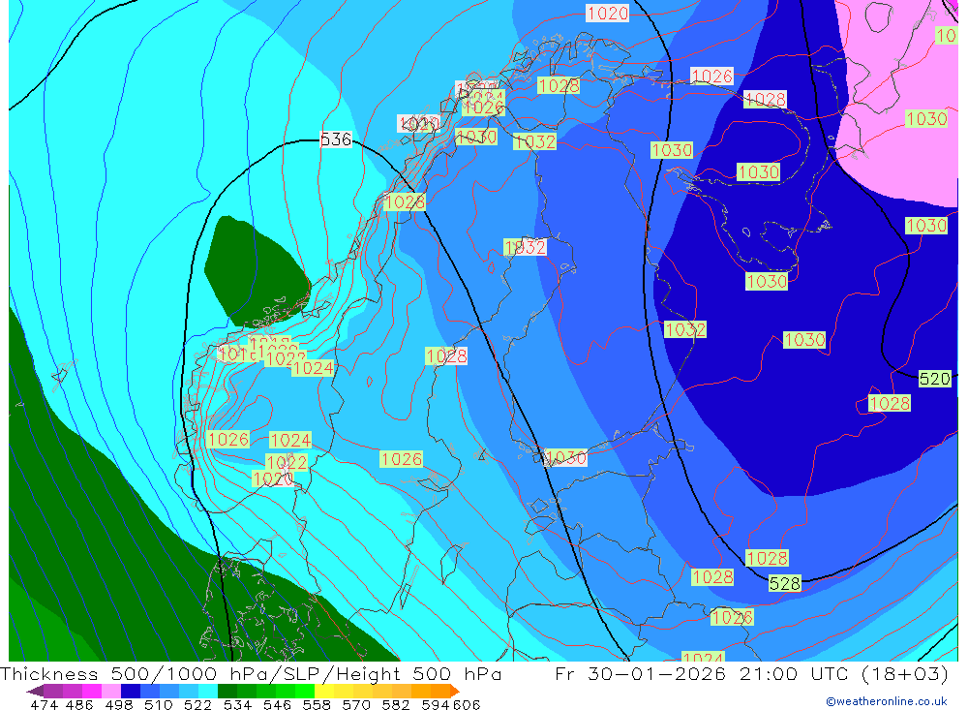The image size is (968, 710).
Task: Click the '510' legend value
Action: pyautogui.click(x=157, y=704)
